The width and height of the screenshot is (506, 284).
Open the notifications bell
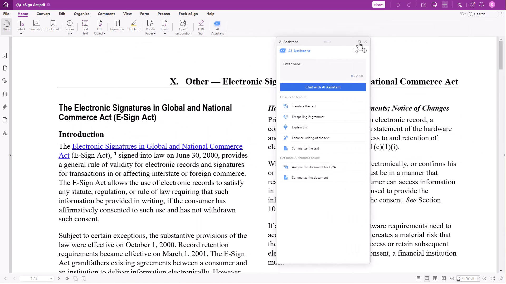pos(481,5)
